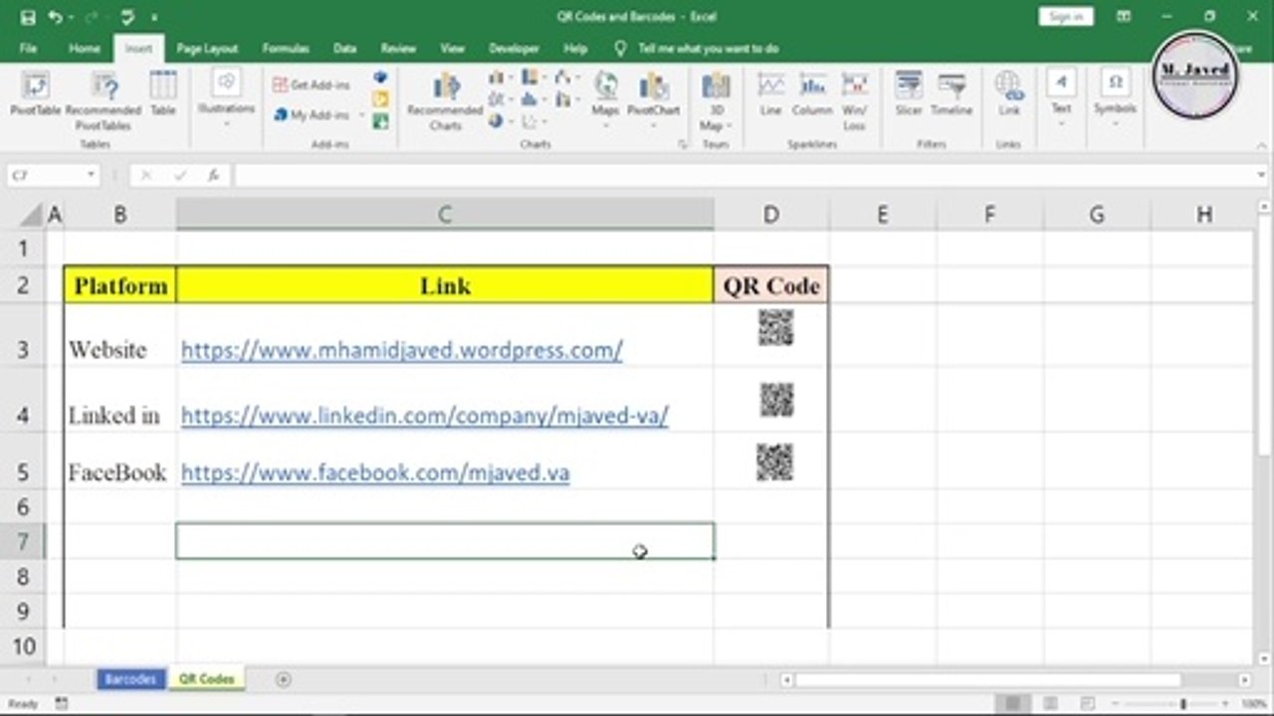Switch to the View tab
The image size is (1274, 716).
pyautogui.click(x=452, y=48)
